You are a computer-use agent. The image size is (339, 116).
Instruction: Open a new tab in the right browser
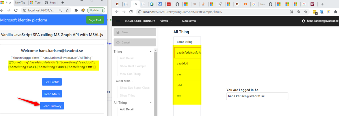[322, 4]
